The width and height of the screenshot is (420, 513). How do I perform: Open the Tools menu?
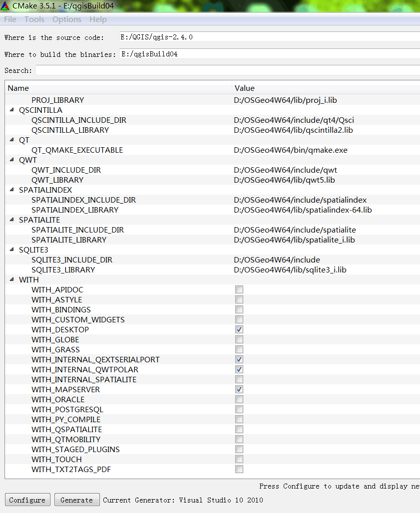click(34, 19)
